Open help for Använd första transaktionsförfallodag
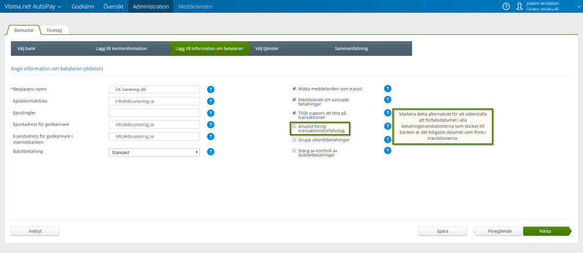Viewport: 583px width, 253px height. pyautogui.click(x=388, y=126)
